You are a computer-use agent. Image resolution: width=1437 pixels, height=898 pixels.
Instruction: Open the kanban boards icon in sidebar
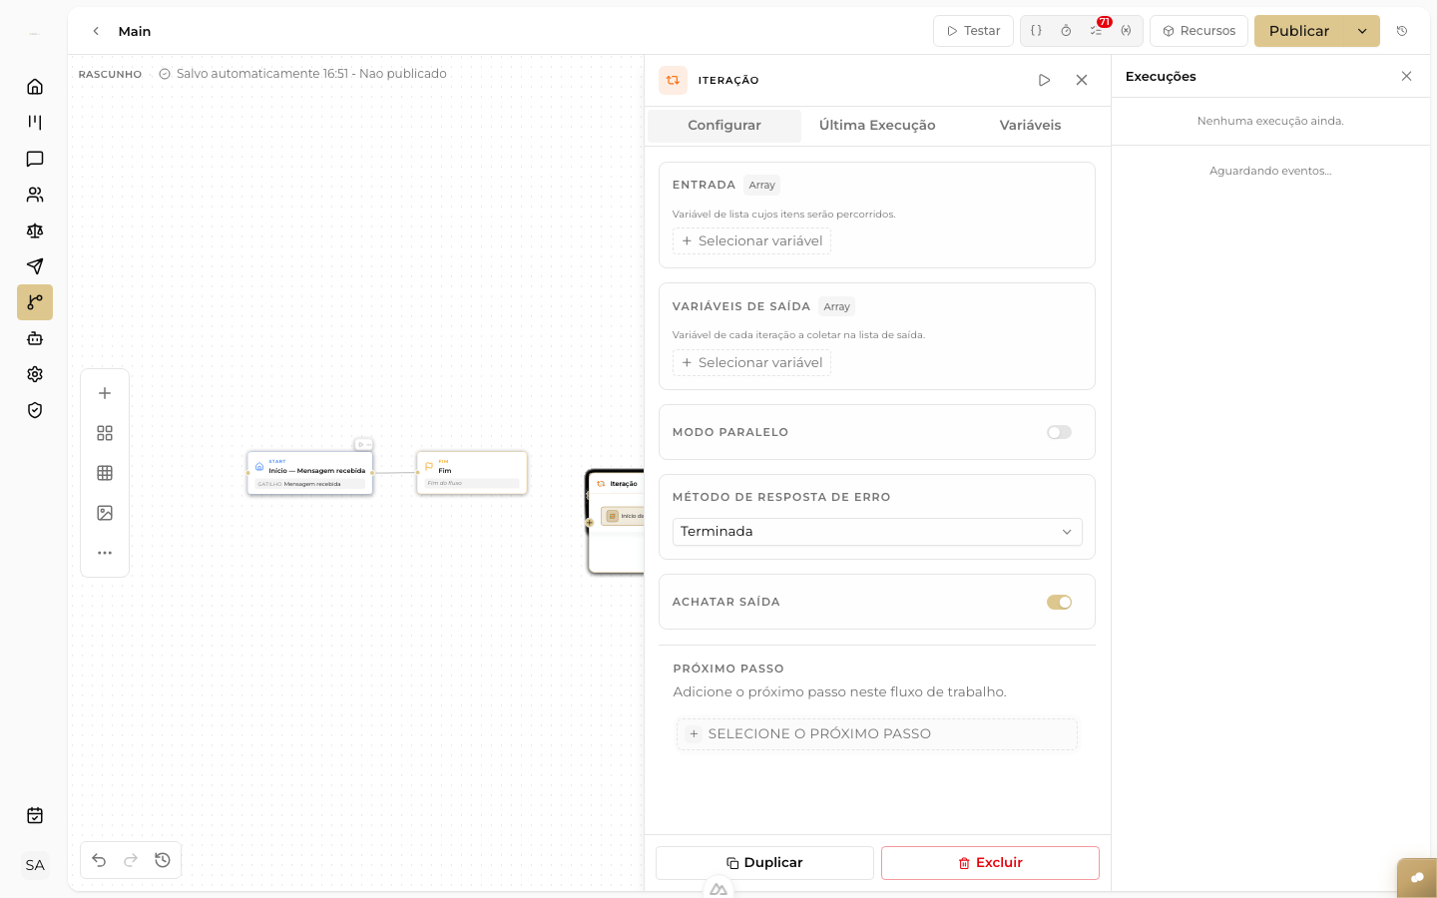[35, 123]
